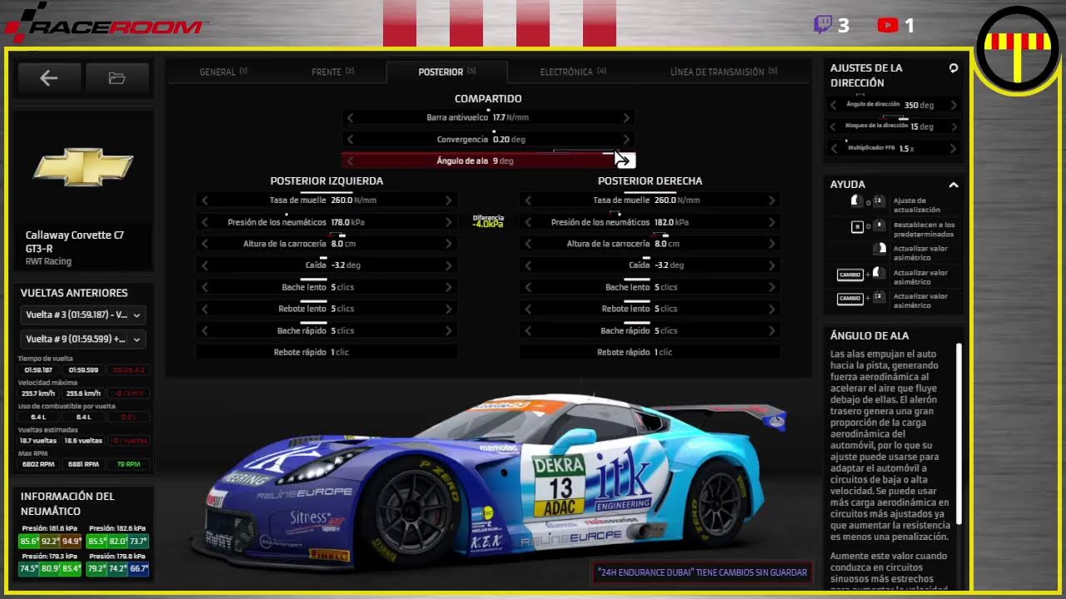Click the Ángulo de ala slider bar

[489, 161]
